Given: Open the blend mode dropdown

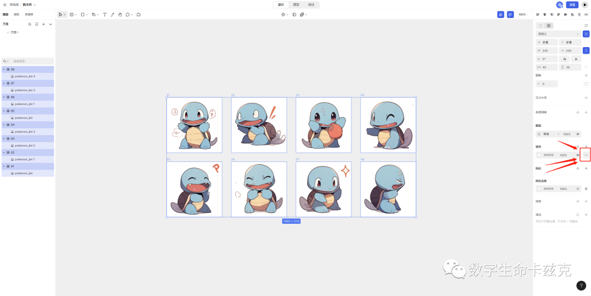Looking at the screenshot, I should 548,134.
